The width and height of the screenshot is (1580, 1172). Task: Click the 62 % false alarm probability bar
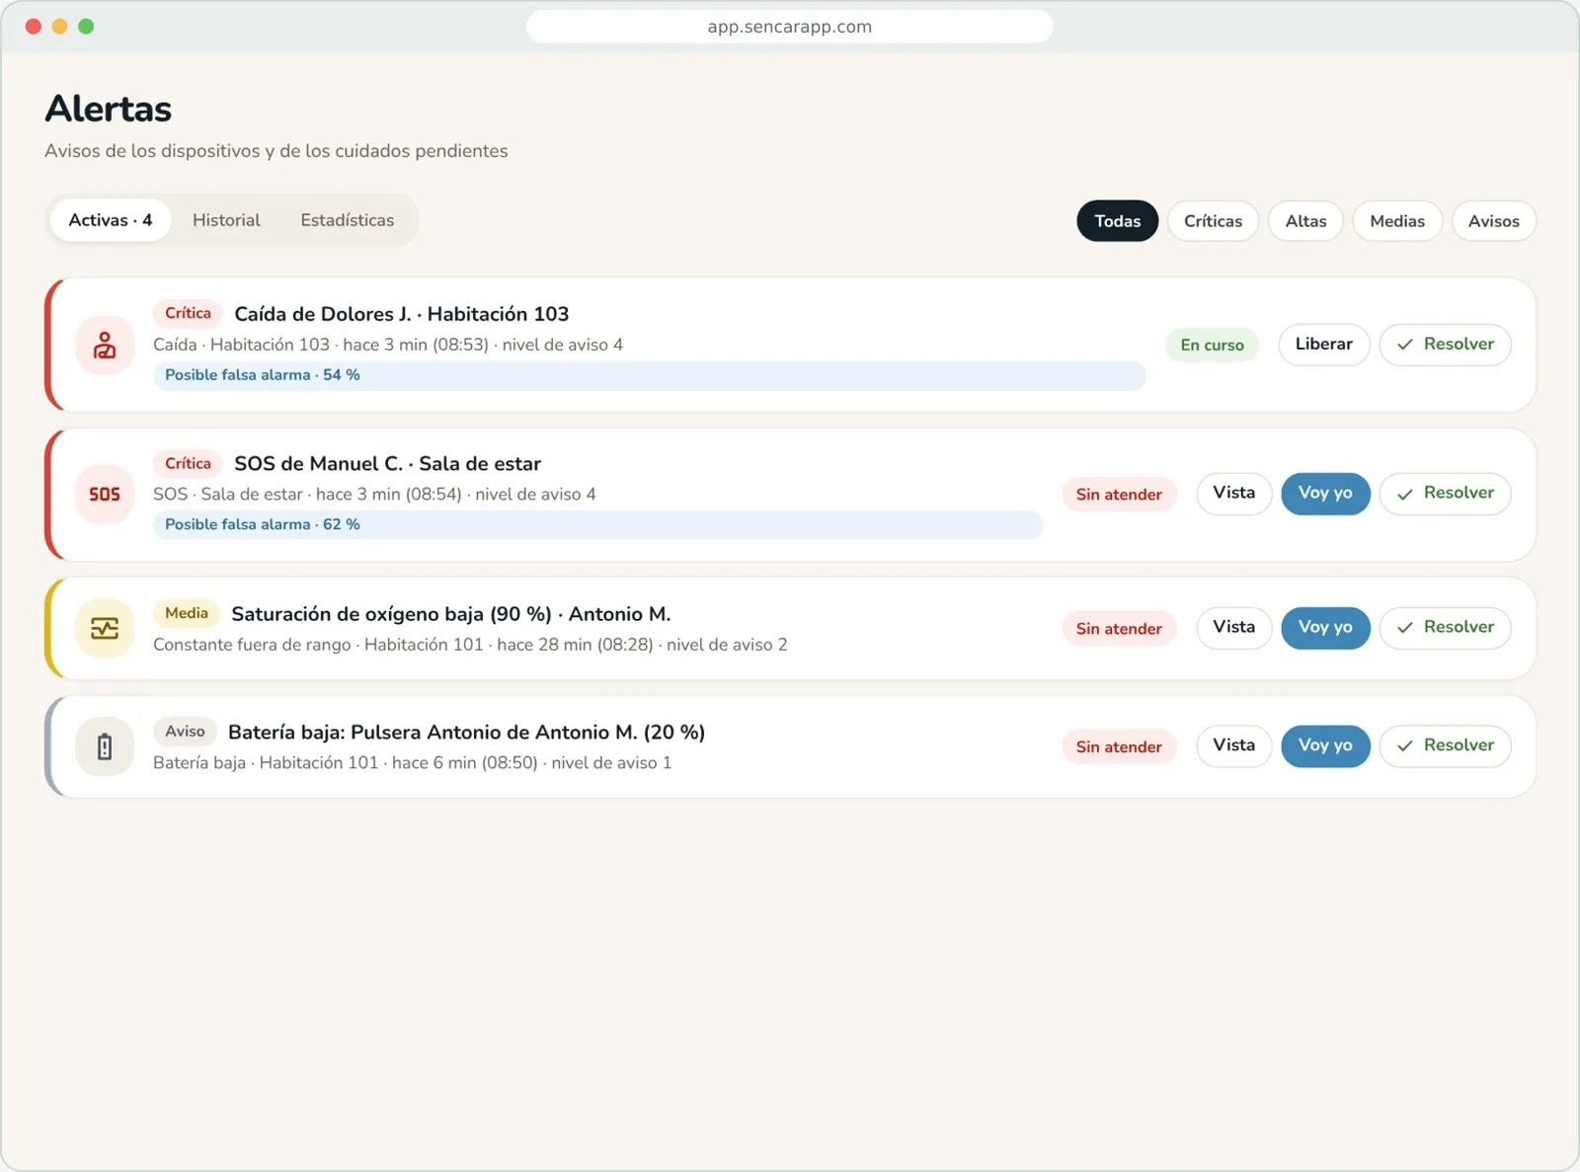point(597,524)
